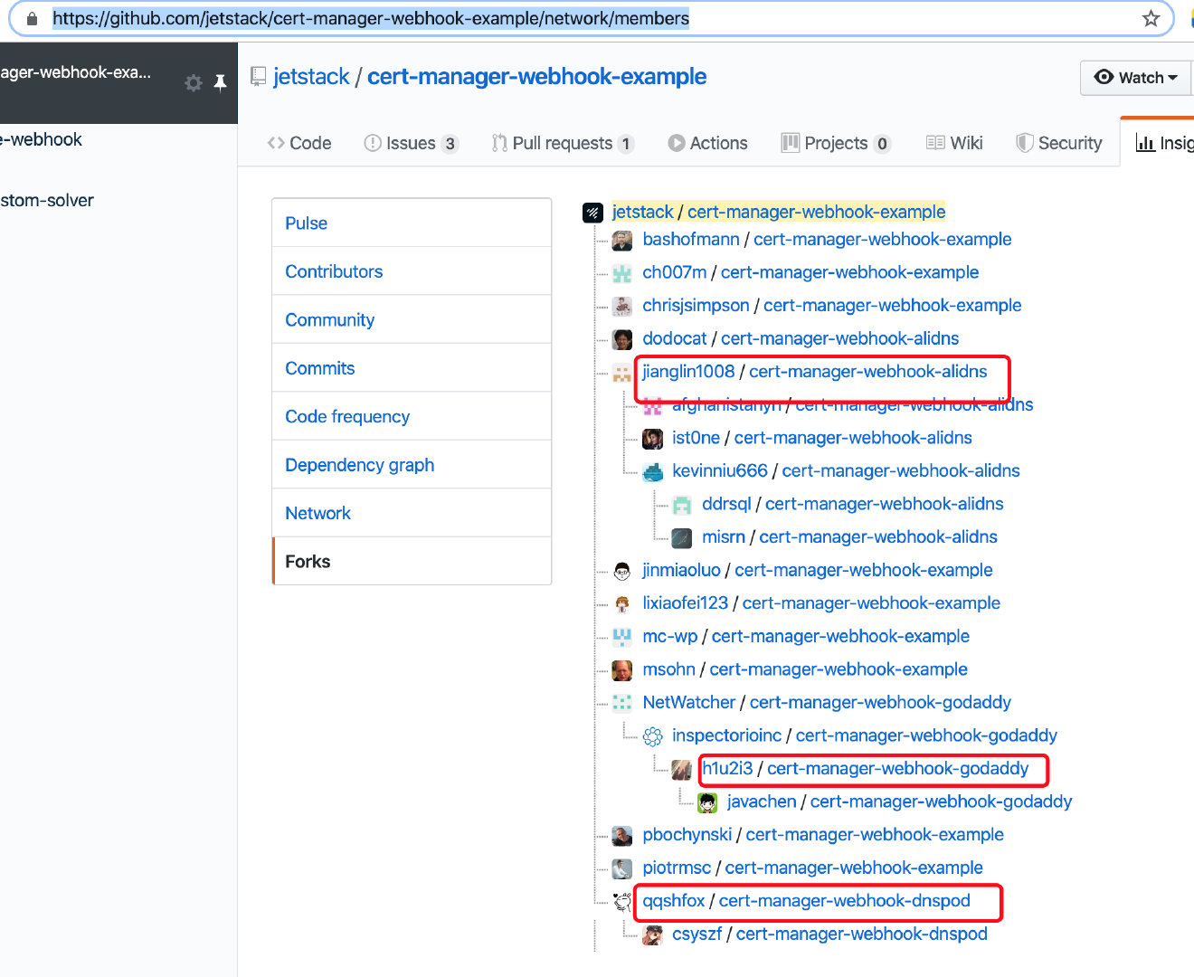Viewport: 1194px width, 977px height.
Task: Open sidebar item ending in -webhook
Action: 42,139
